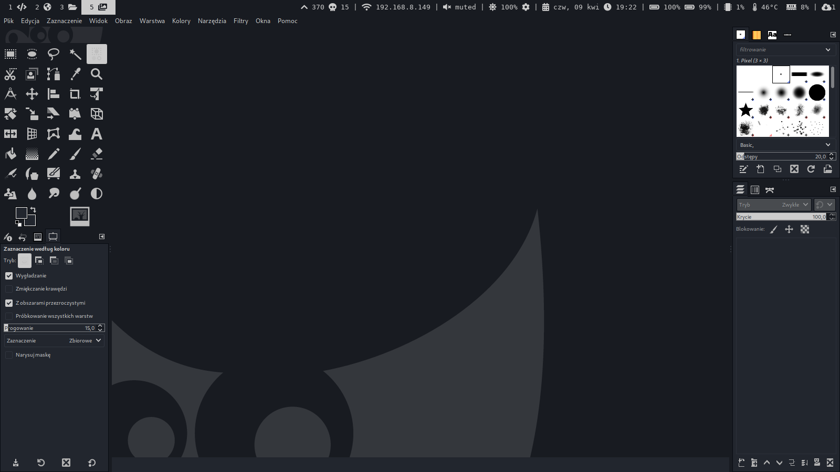Adjust the Progowanie threshold slider
Screen dimensions: 840x472
(x=54, y=328)
